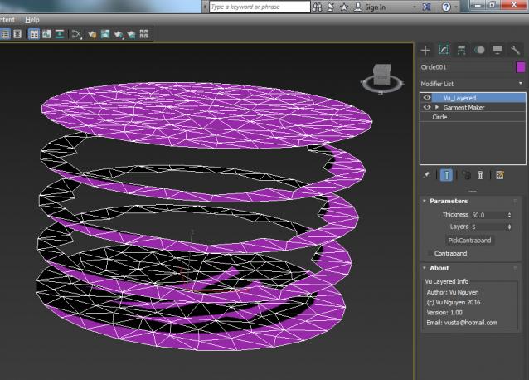Open the Motion panel tab
The height and width of the screenshot is (380, 529).
(x=479, y=50)
